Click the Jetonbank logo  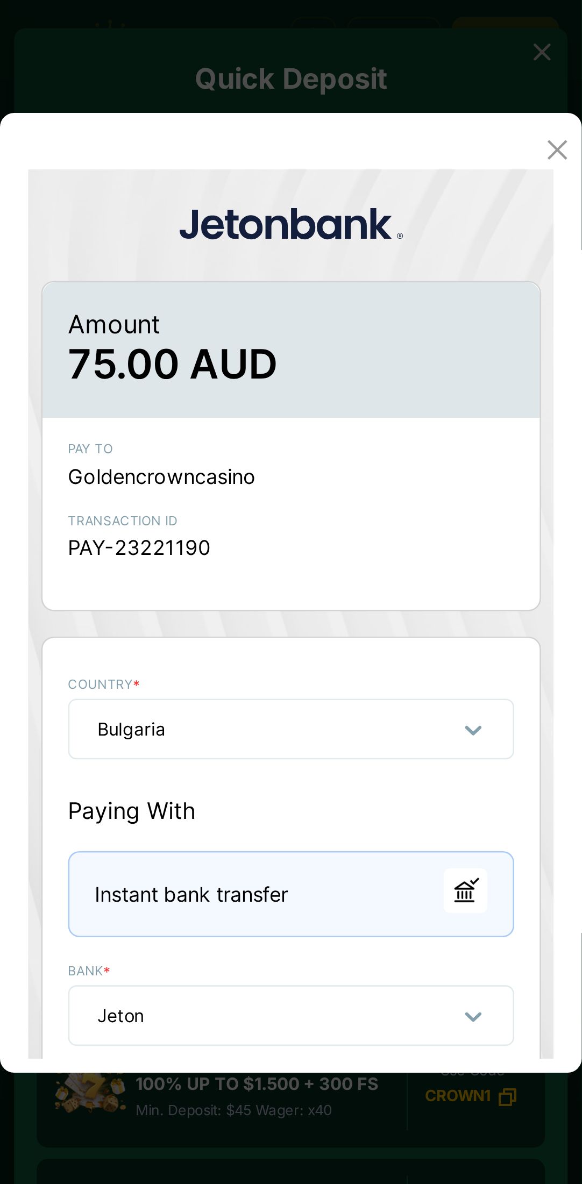pyautogui.click(x=290, y=224)
